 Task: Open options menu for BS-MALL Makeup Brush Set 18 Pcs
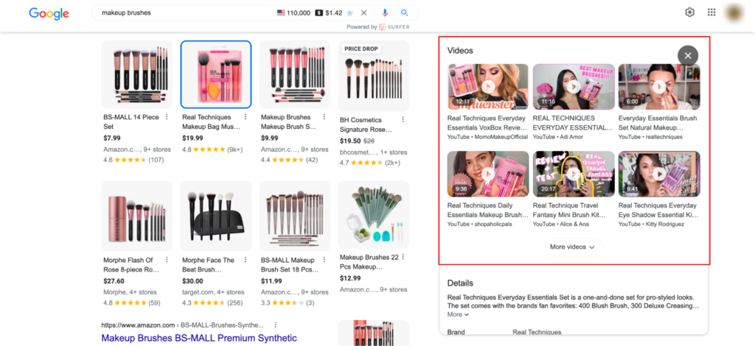tap(324, 259)
